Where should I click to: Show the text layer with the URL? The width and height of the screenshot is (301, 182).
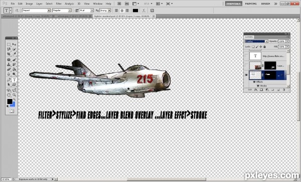pos(246,55)
